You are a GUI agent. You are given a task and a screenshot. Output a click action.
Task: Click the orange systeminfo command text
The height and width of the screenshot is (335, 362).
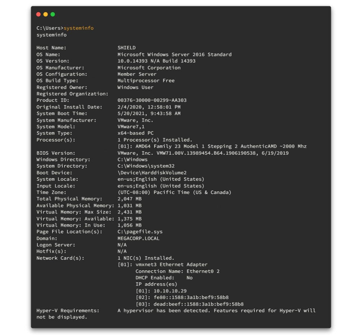pos(79,28)
